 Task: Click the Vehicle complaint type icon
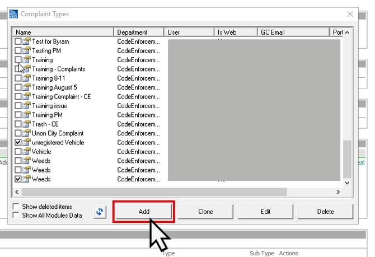(27, 152)
